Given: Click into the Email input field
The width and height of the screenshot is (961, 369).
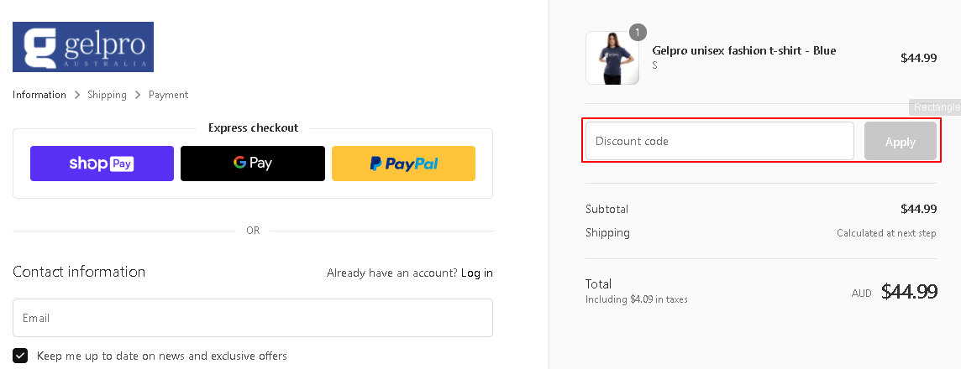Looking at the screenshot, I should 253,318.
